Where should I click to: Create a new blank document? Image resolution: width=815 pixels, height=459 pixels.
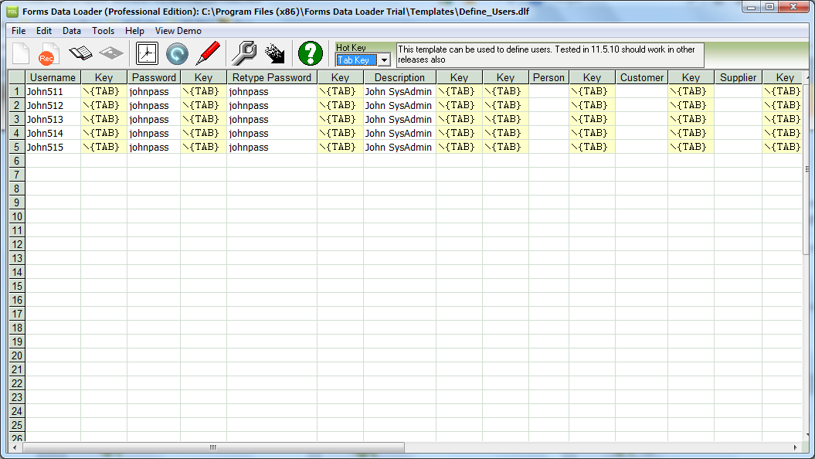click(x=21, y=53)
